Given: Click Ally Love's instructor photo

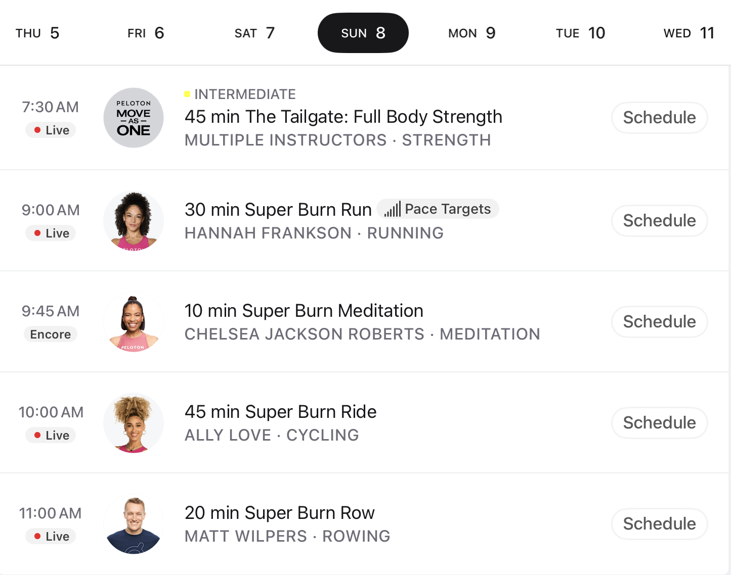Looking at the screenshot, I should click(x=134, y=423).
